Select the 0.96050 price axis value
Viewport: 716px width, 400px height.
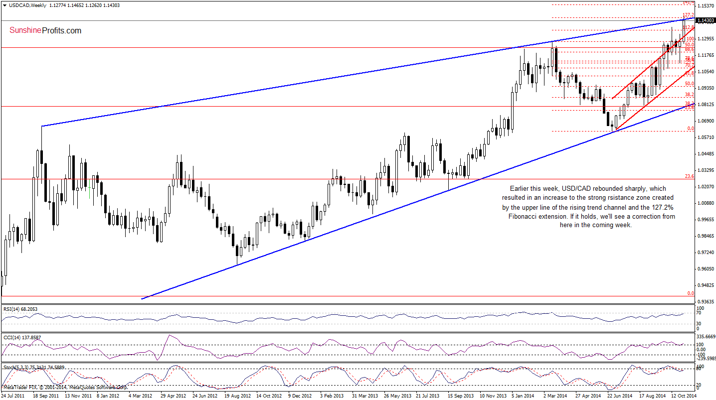pyautogui.click(x=705, y=269)
